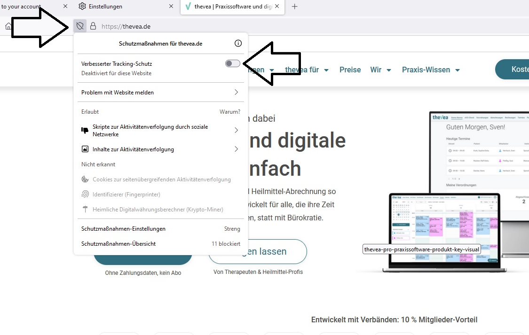529x335 pixels.
Task: Open social network tracking scripts details
Action: (x=161, y=131)
